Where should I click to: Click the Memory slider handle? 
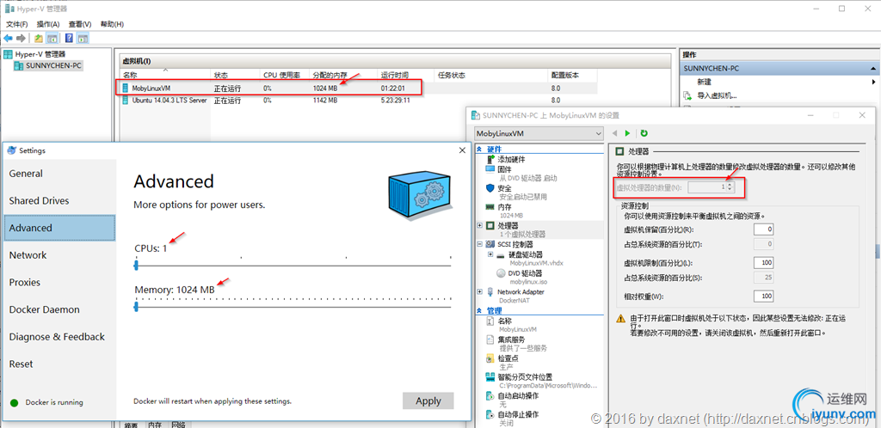pyautogui.click(x=136, y=306)
